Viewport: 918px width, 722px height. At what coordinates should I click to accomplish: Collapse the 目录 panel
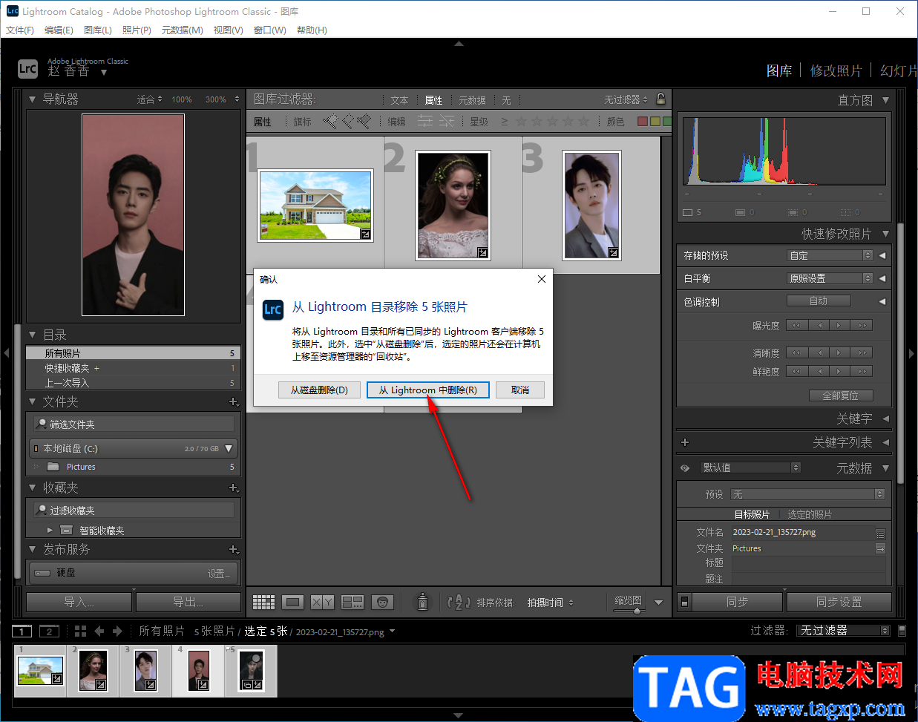point(32,335)
